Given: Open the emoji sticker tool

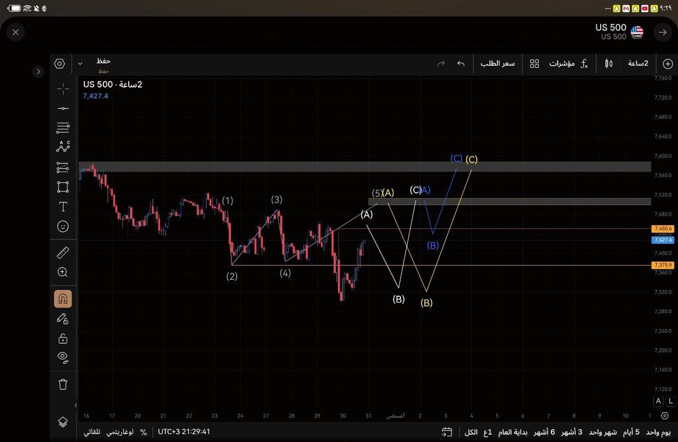Looking at the screenshot, I should tap(63, 226).
